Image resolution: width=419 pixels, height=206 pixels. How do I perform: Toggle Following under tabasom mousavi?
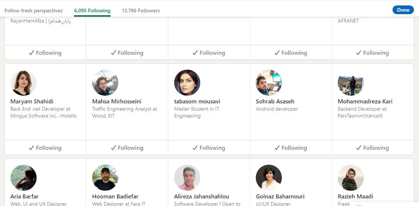click(209, 148)
